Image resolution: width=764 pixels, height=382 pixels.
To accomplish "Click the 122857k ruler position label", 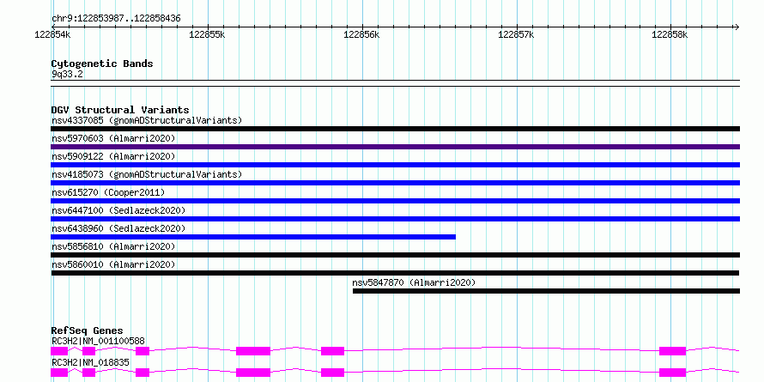I will coord(516,34).
